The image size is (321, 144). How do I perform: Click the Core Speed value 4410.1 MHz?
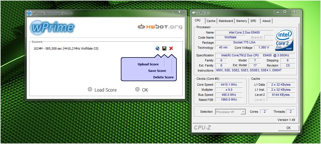coord(229,85)
